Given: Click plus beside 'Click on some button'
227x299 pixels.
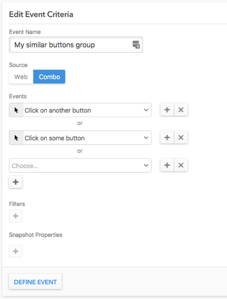Looking at the screenshot, I should tap(167, 137).
